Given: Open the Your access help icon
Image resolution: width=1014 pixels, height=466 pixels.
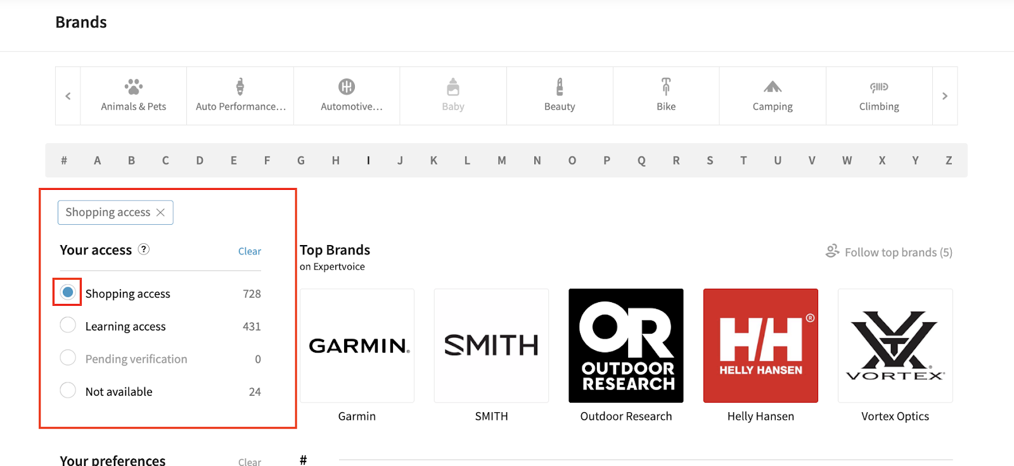Looking at the screenshot, I should coord(144,249).
